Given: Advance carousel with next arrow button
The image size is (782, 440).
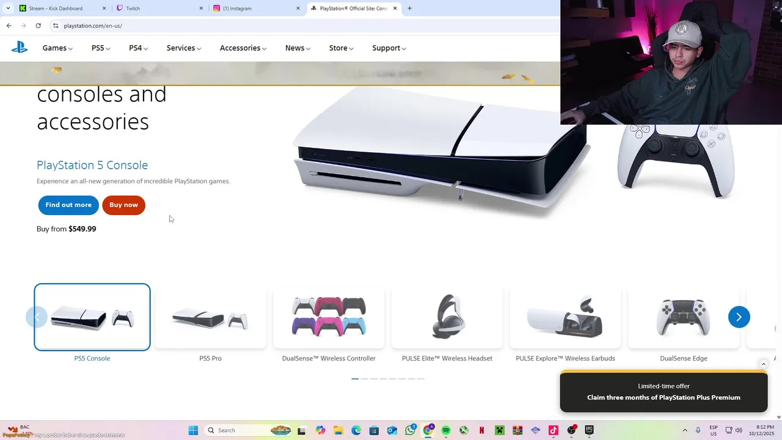Looking at the screenshot, I should 739,317.
